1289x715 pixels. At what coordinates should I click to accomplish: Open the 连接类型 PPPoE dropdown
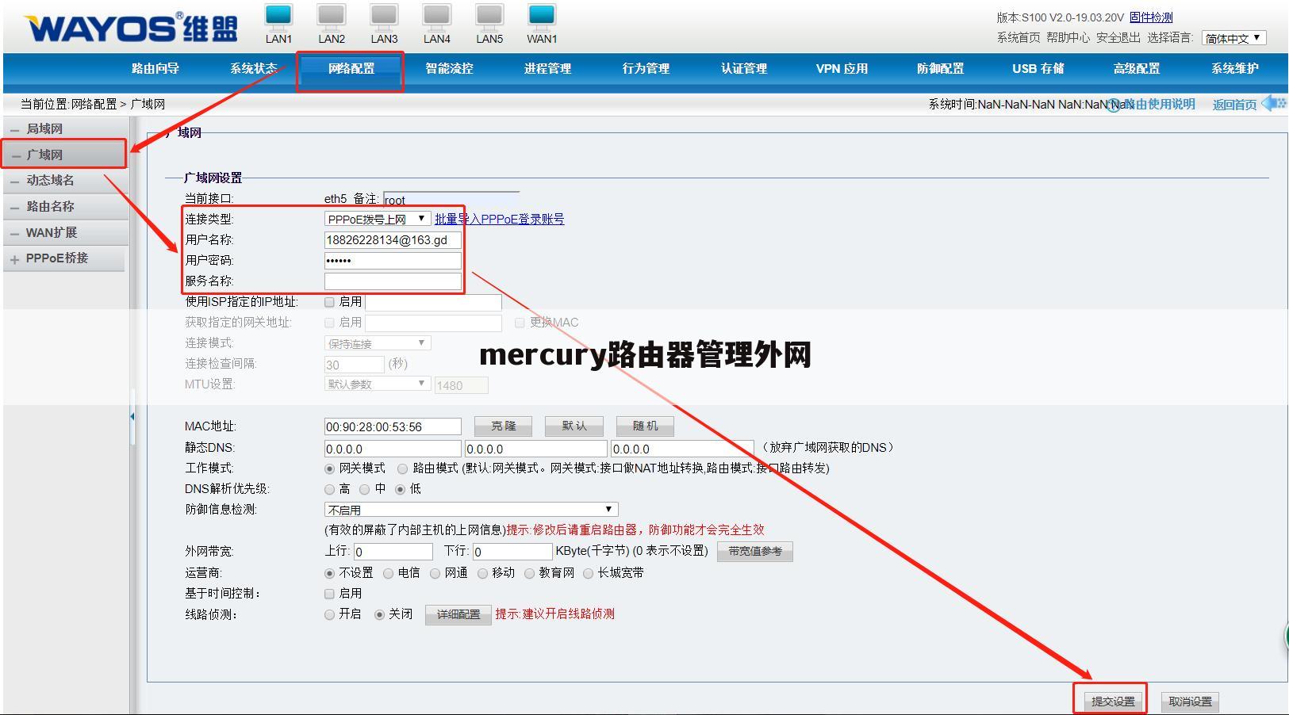[x=378, y=219]
